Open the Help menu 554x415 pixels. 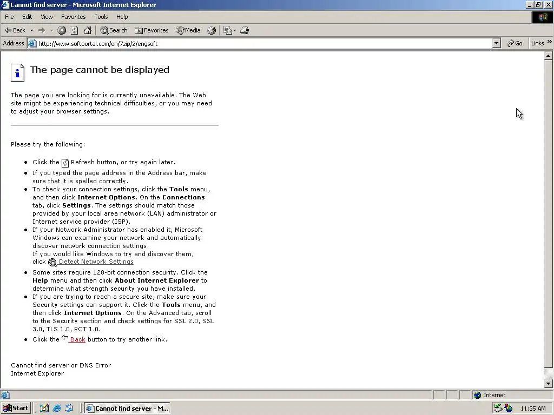[x=122, y=17]
